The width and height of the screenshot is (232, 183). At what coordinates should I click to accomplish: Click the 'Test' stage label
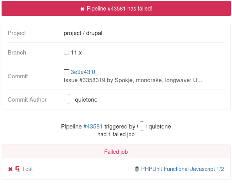pyautogui.click(x=27, y=169)
